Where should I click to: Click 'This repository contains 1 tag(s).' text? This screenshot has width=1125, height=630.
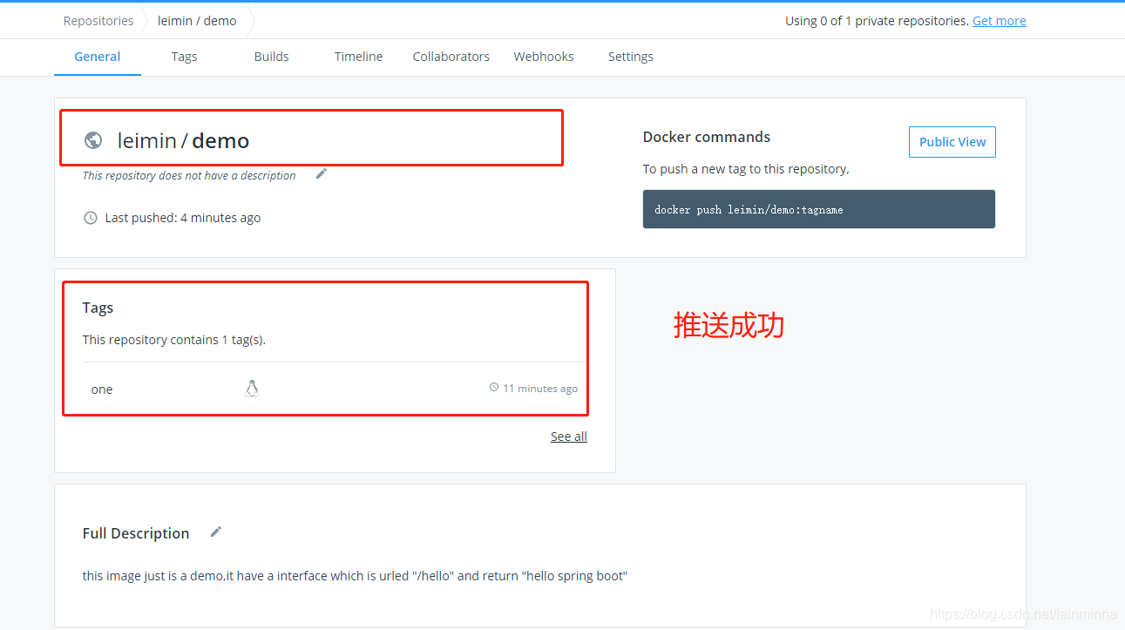click(x=174, y=340)
